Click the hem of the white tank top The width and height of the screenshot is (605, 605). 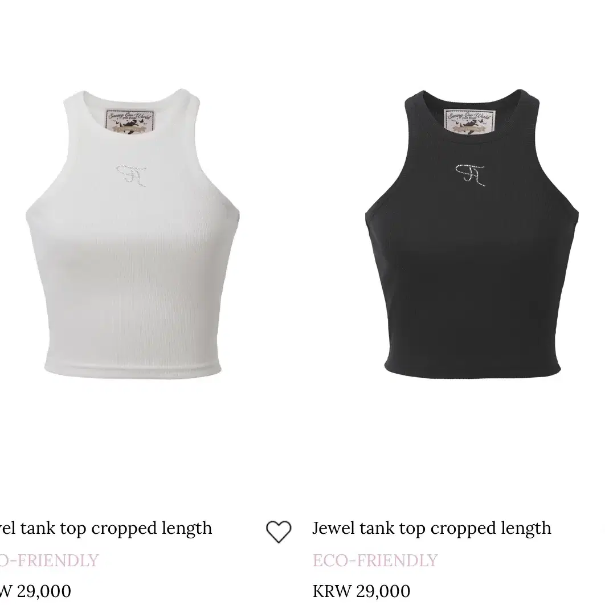(133, 370)
